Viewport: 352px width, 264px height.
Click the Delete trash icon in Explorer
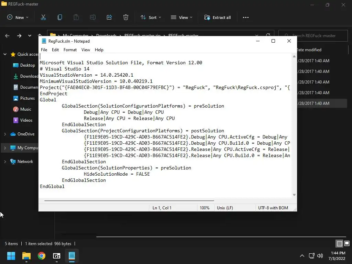126,17
